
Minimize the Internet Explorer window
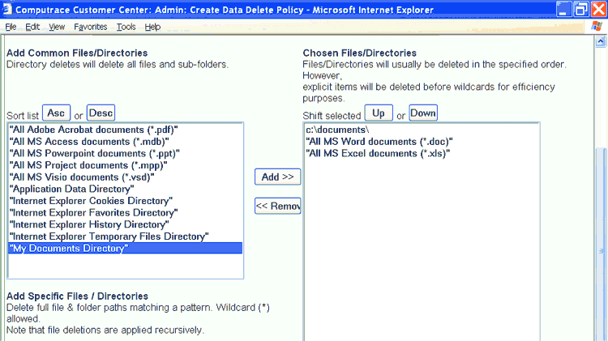click(x=563, y=9)
